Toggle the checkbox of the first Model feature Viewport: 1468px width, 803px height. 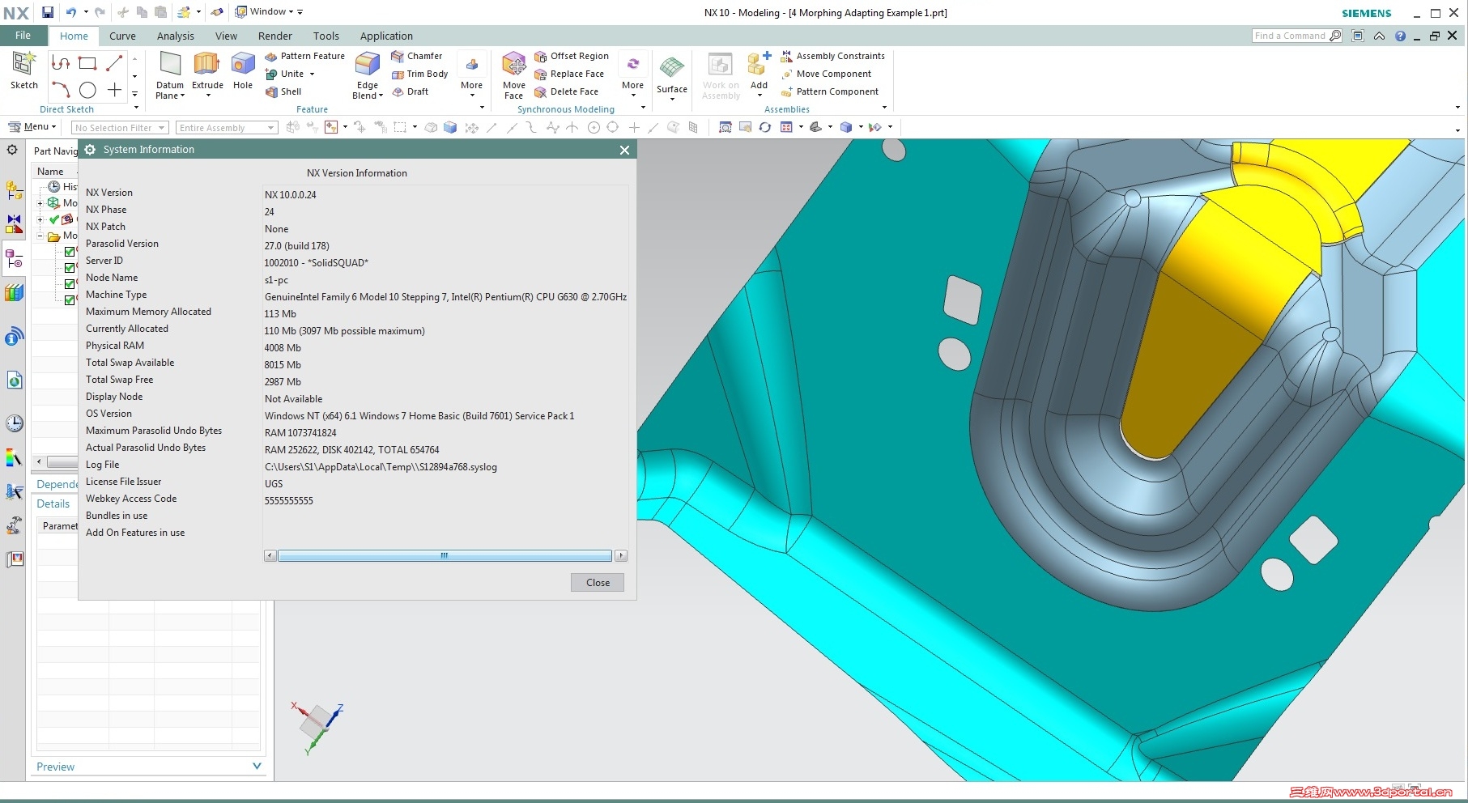click(70, 252)
